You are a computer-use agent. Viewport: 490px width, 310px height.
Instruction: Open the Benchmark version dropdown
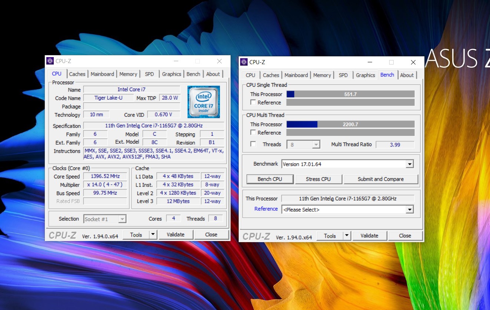(x=347, y=164)
